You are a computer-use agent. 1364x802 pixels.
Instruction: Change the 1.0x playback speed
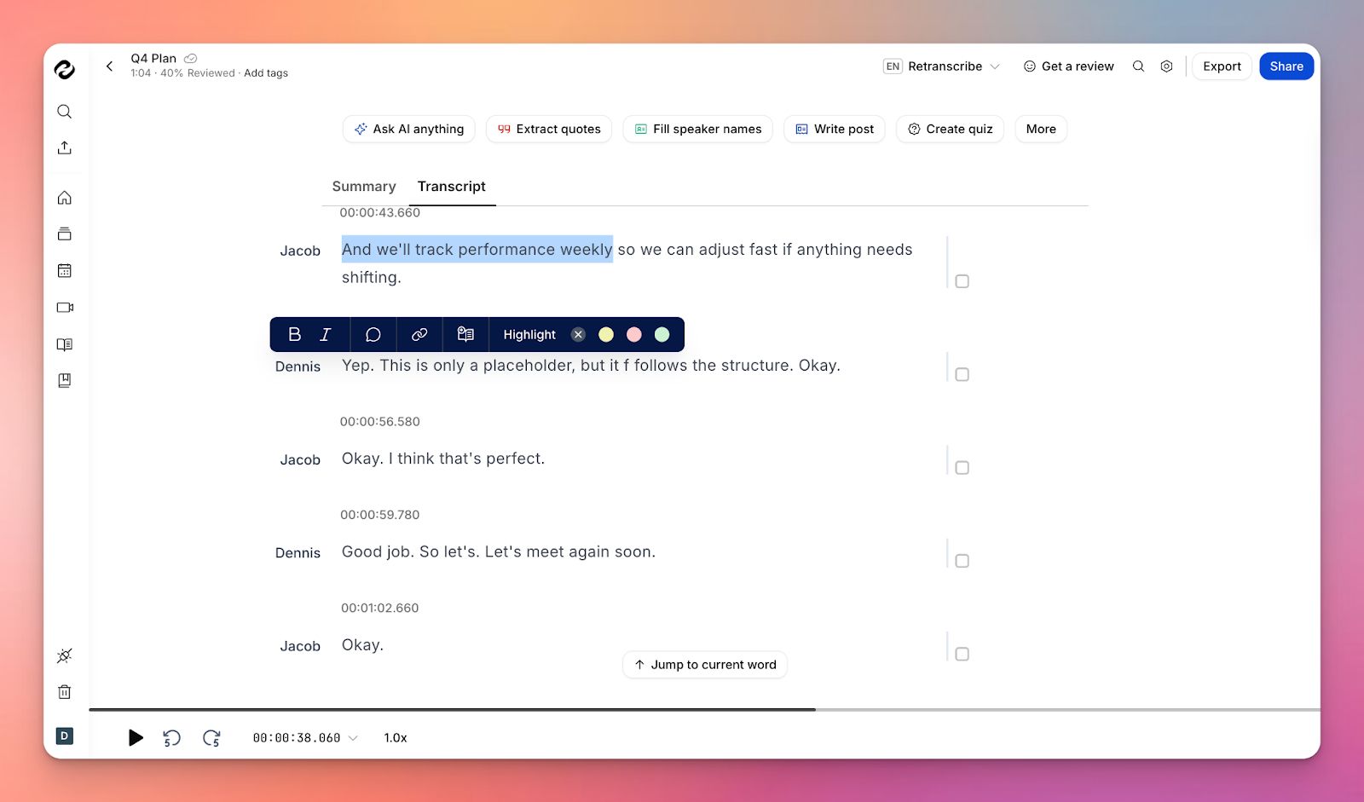(394, 738)
